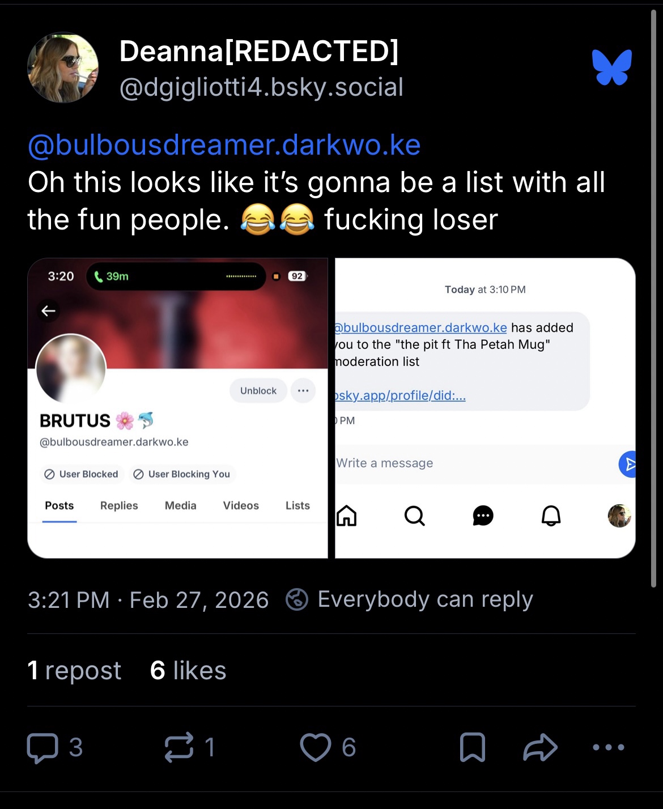Click the Unblock button on the BRUTUS profile
The width and height of the screenshot is (663, 809).
(x=258, y=391)
